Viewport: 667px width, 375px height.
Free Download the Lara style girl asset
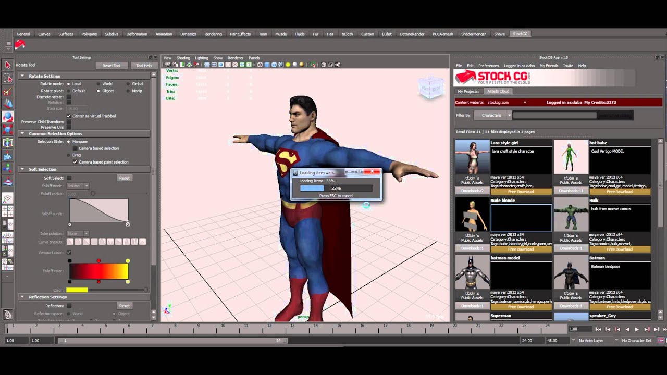[521, 192]
